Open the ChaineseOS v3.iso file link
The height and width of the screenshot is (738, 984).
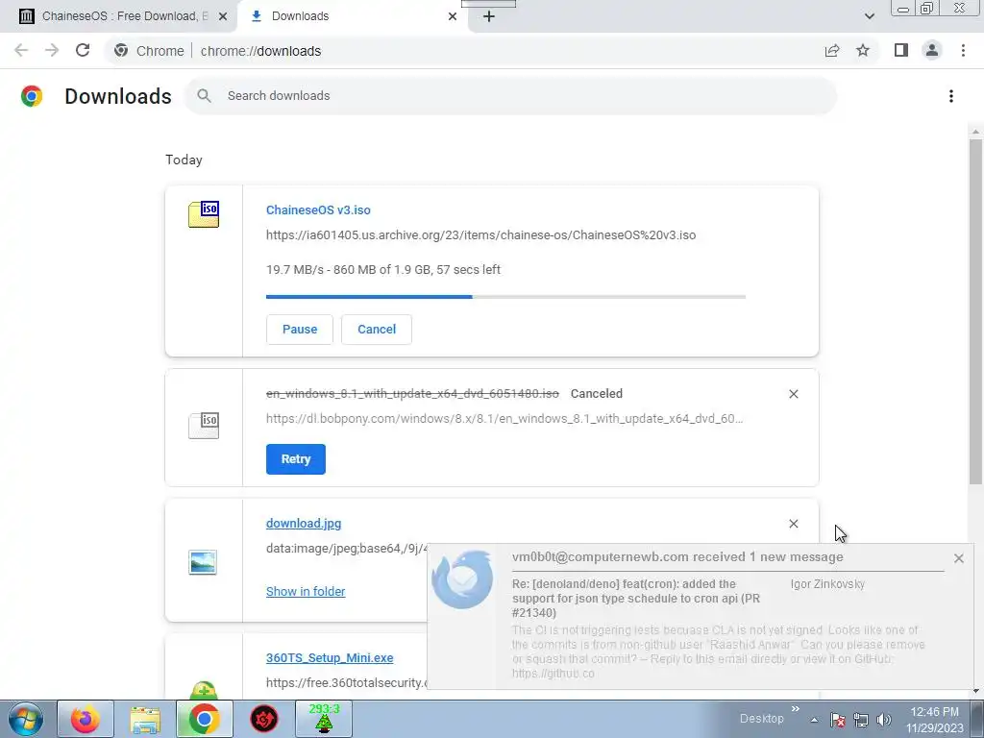coord(318,210)
